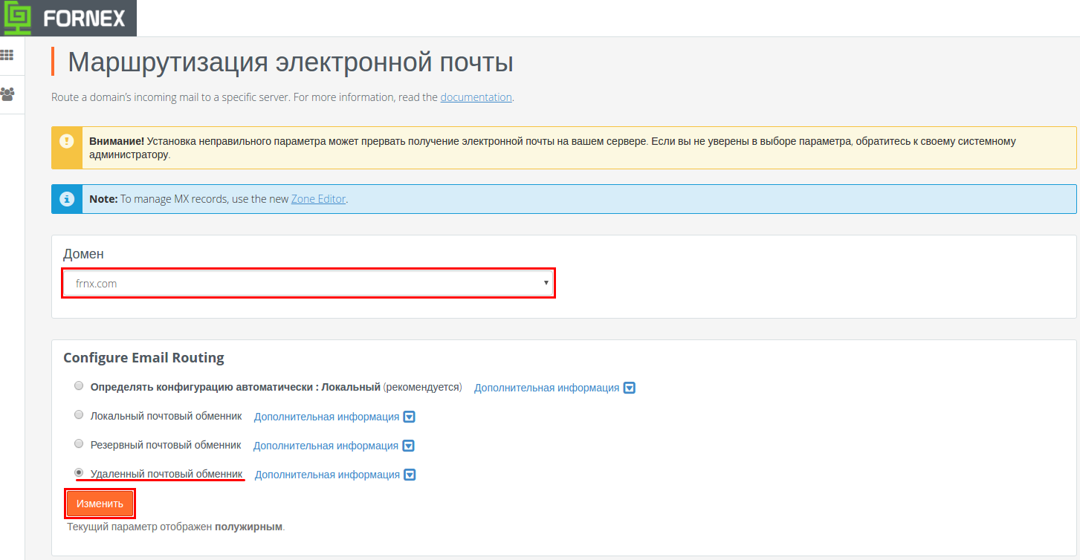Expand more info for Локальный почтовый обменник

[x=334, y=417]
